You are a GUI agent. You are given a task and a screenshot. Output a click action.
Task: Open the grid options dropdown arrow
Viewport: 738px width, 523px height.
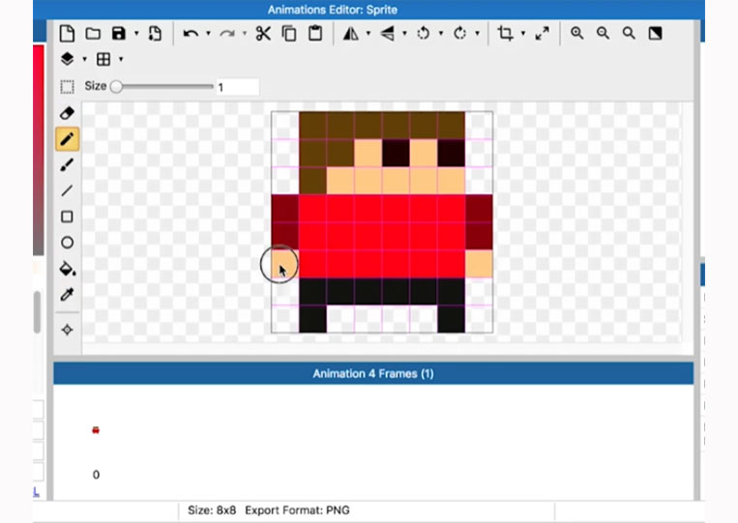(x=121, y=59)
